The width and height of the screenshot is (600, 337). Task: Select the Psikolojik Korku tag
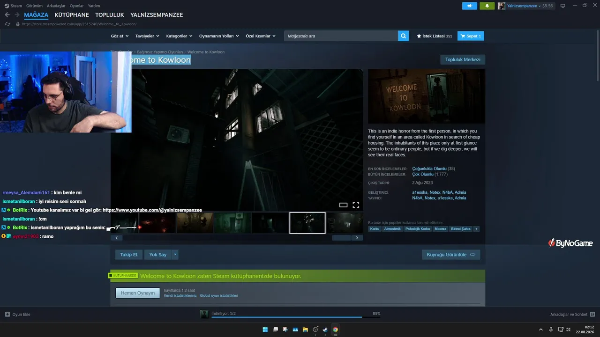coord(418,229)
